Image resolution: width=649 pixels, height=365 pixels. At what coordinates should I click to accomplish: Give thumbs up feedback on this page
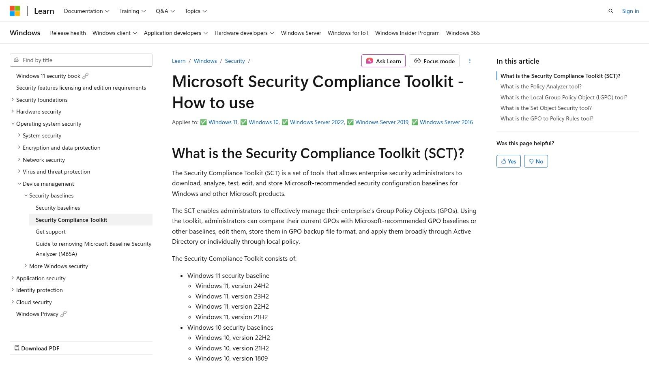pos(508,161)
